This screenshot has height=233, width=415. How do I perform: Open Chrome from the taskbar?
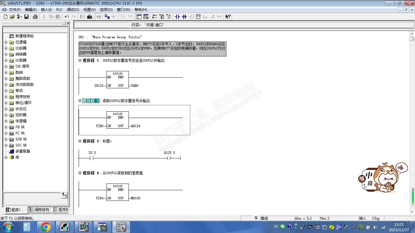(46, 227)
